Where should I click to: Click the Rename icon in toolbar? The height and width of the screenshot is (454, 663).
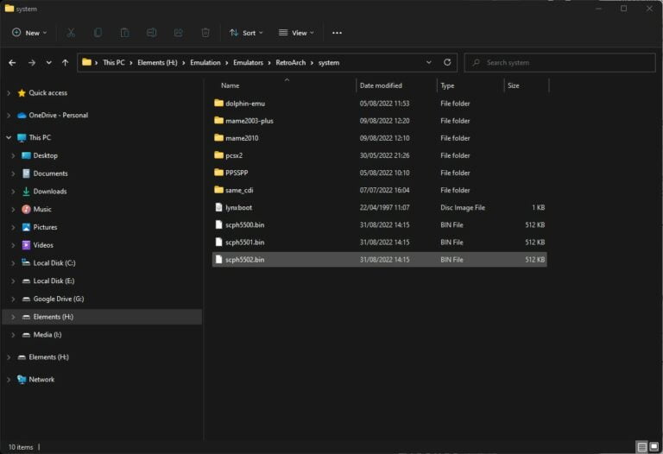pos(151,33)
